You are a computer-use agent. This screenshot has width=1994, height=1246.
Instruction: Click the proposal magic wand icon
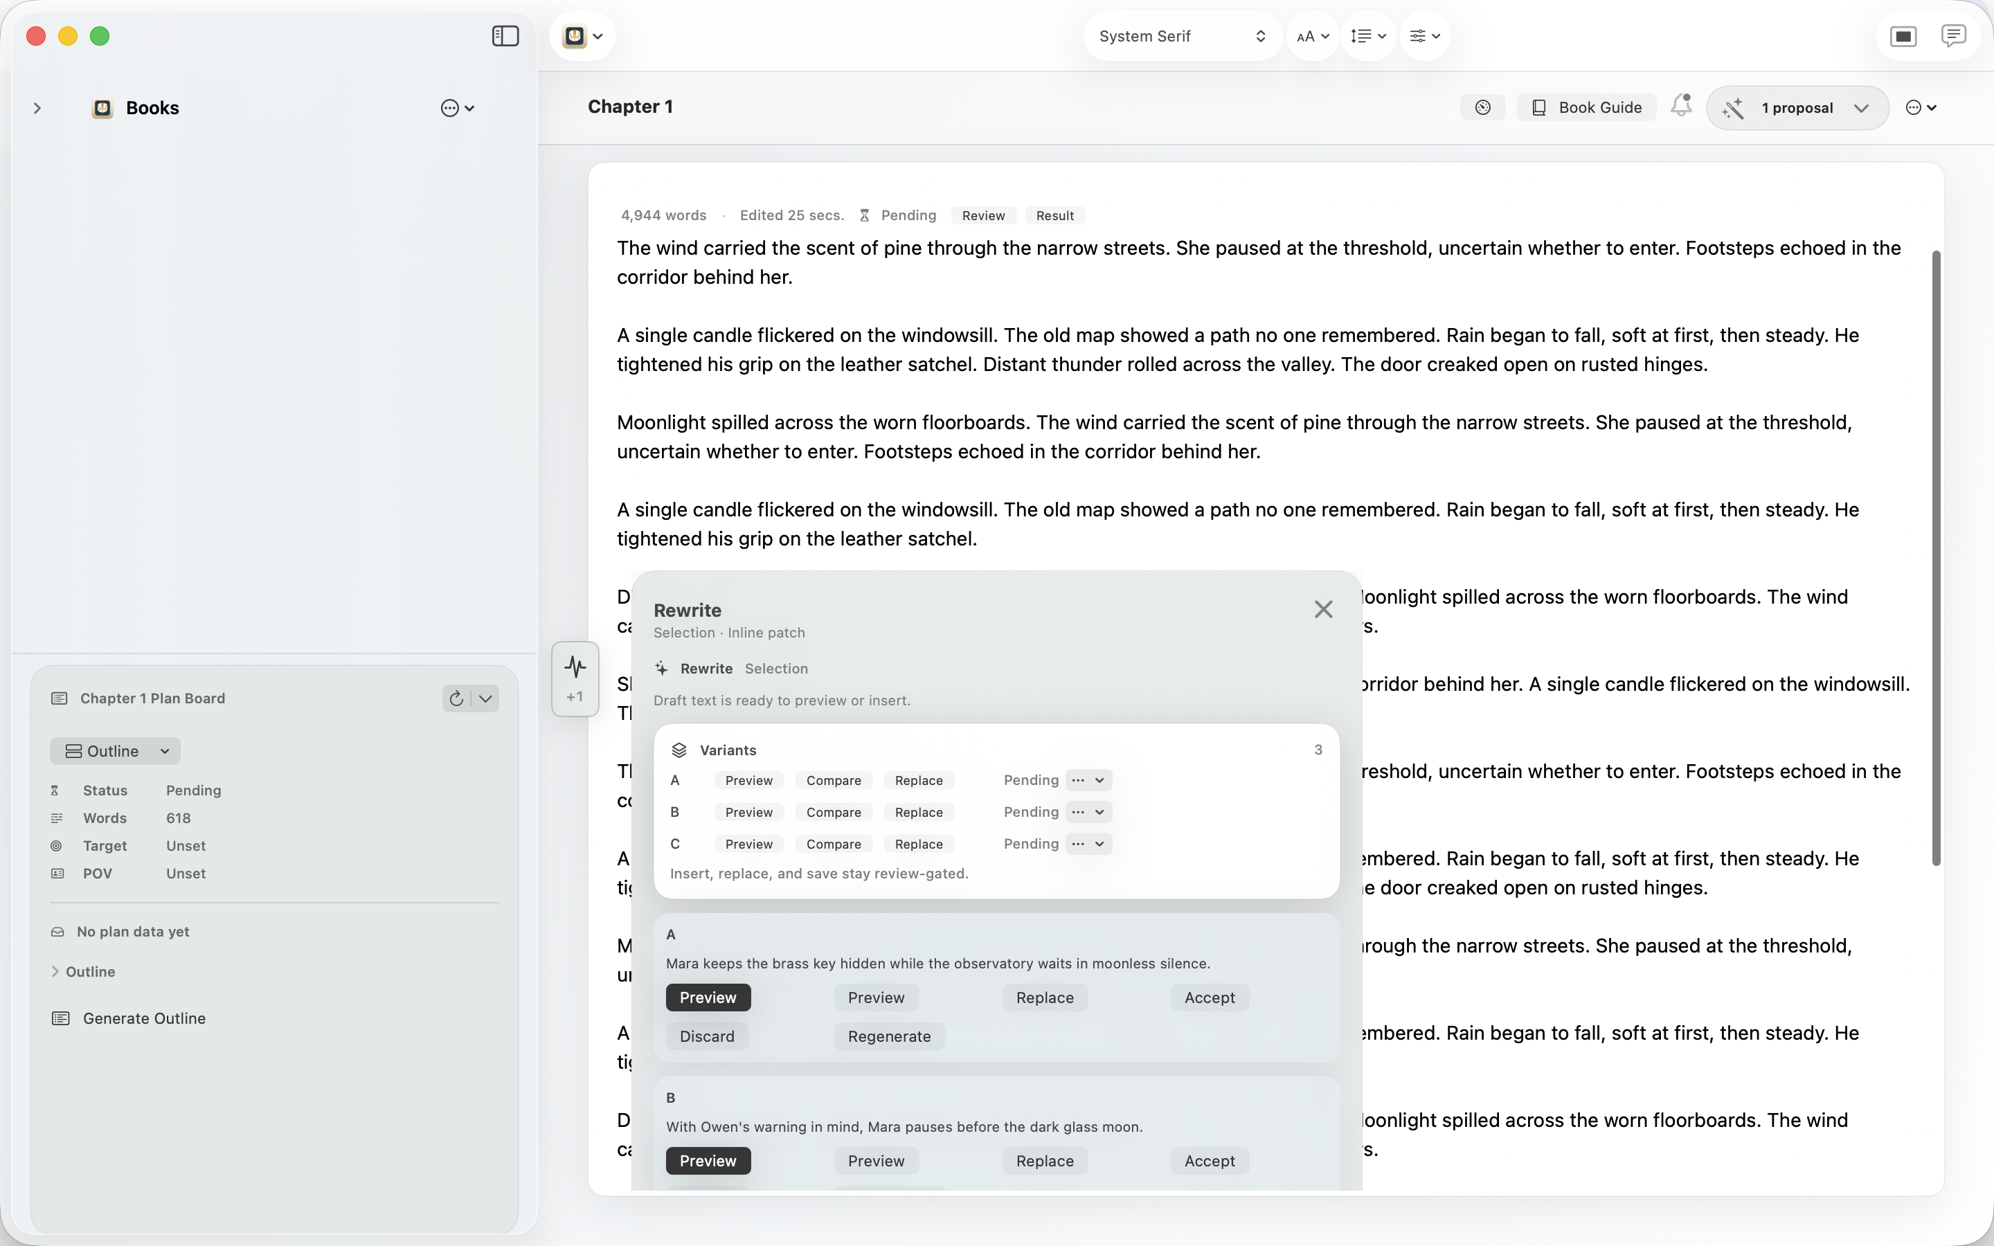point(1733,108)
